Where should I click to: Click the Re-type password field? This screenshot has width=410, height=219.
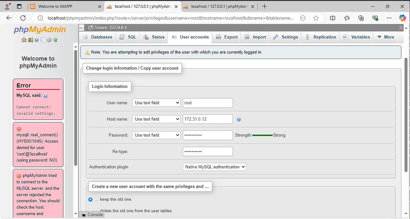point(208,151)
